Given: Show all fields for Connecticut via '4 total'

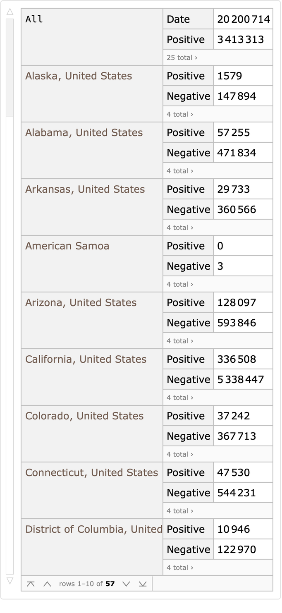Looking at the screenshot, I should pos(180,511).
